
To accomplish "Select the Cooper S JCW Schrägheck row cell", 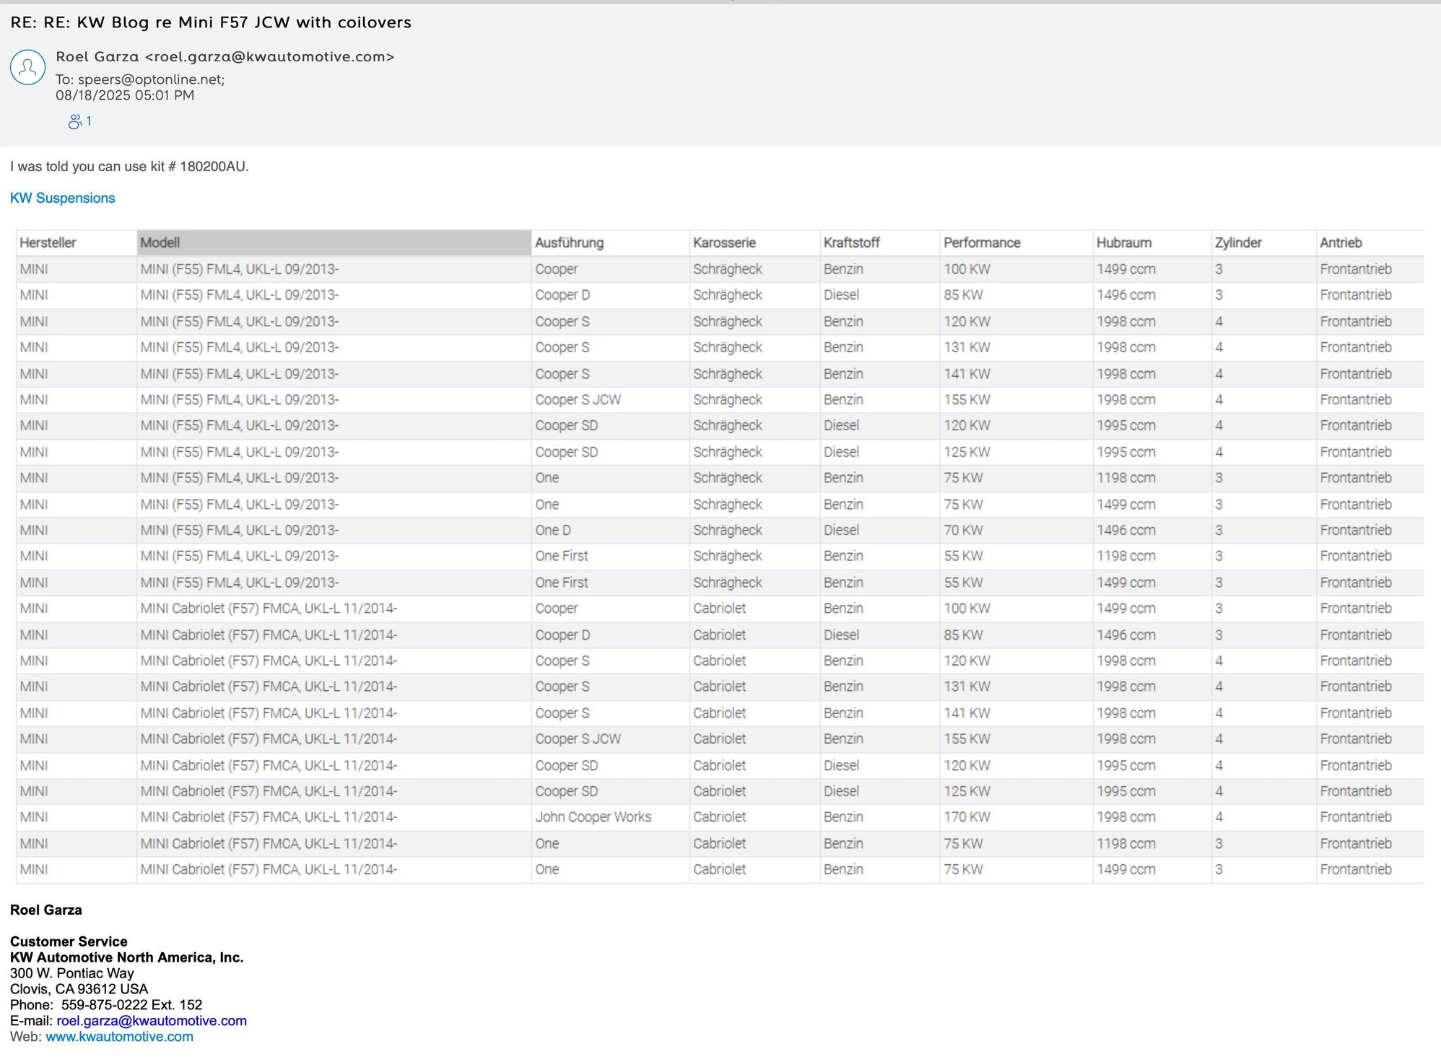I will (x=578, y=399).
